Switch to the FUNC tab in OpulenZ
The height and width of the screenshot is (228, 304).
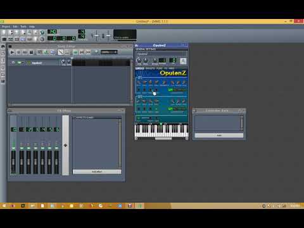tap(160, 68)
